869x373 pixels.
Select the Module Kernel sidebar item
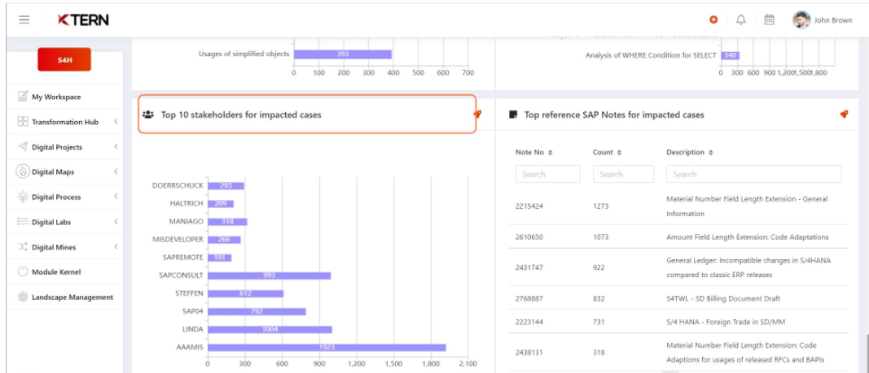click(56, 272)
